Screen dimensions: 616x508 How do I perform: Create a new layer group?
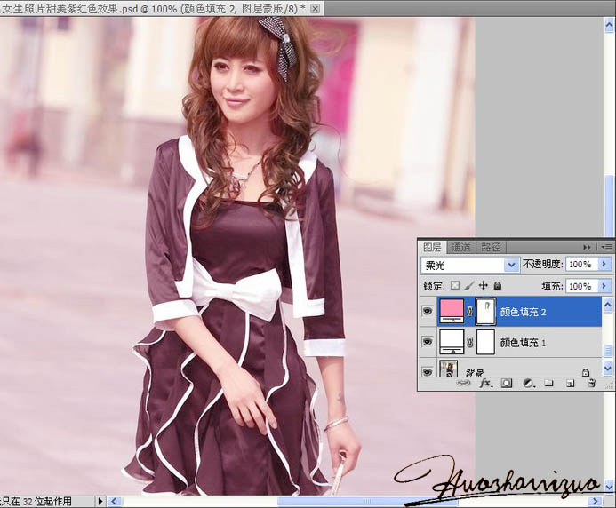[548, 384]
